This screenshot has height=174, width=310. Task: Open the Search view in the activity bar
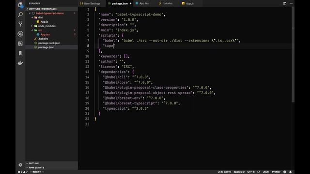point(20,14)
